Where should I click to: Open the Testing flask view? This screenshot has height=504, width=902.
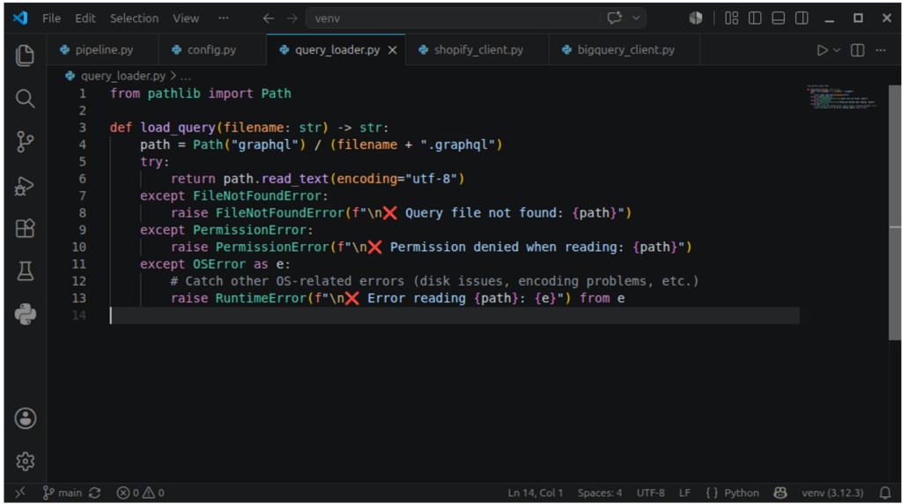tap(25, 271)
